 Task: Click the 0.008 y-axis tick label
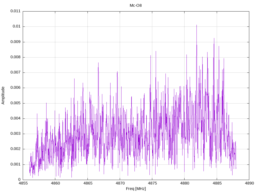tap(15, 57)
